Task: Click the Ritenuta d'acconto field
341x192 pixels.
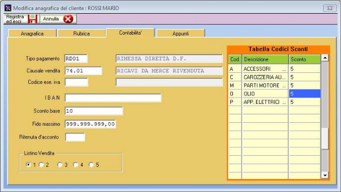Action: [75, 137]
